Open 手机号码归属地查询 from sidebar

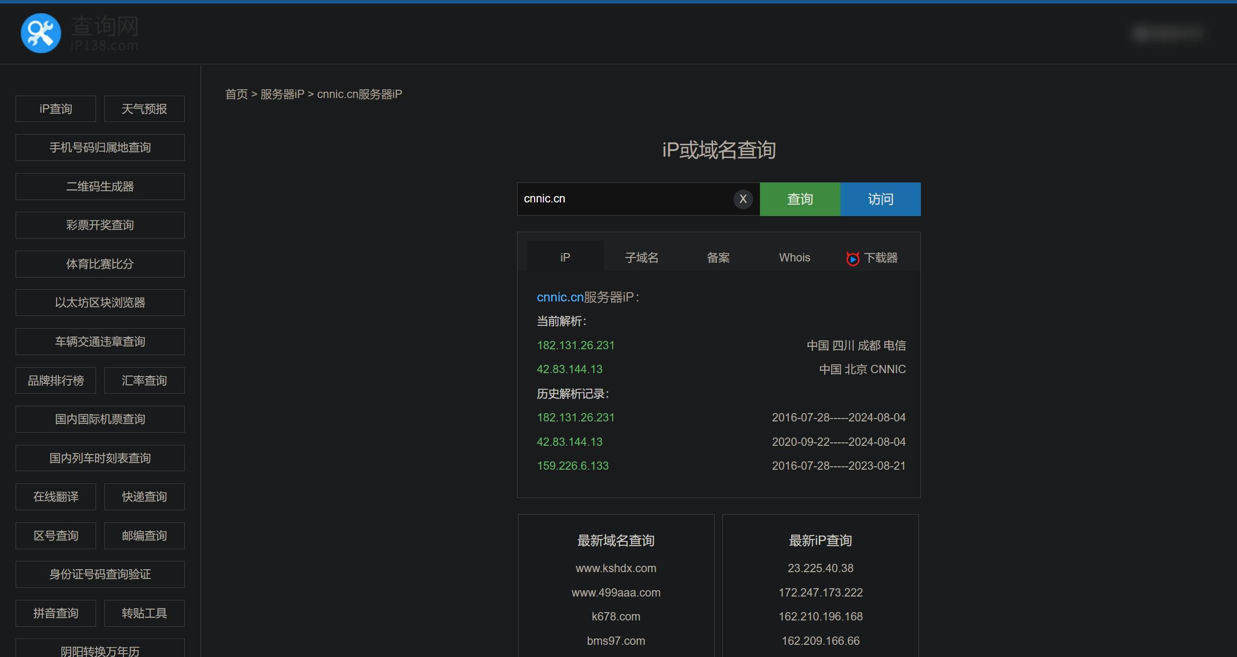click(x=100, y=148)
